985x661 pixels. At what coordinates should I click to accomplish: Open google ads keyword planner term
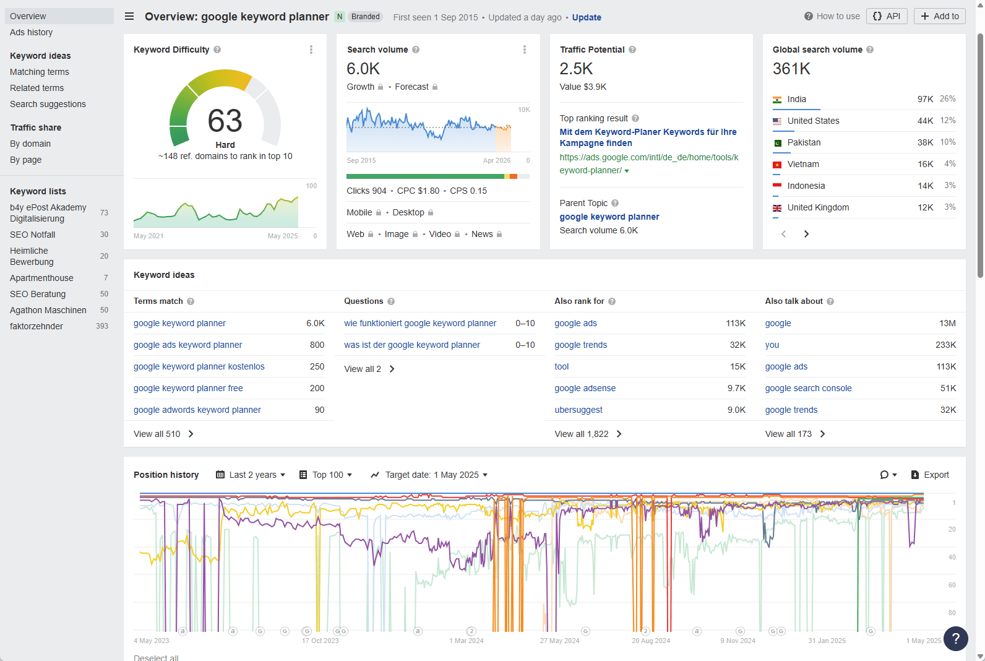pos(188,345)
